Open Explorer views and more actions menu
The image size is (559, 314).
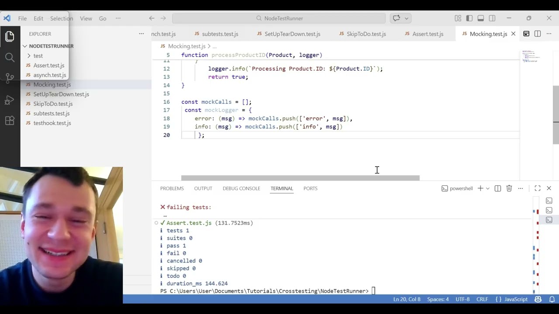tap(141, 34)
